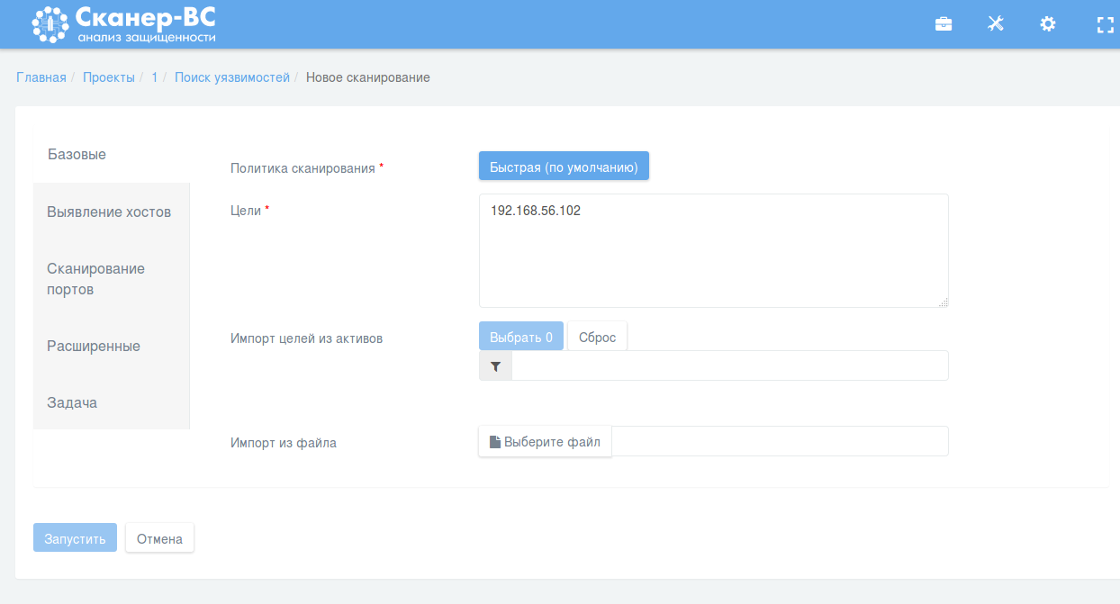Open the settings gear icon
This screenshot has width=1120, height=604.
(1048, 24)
